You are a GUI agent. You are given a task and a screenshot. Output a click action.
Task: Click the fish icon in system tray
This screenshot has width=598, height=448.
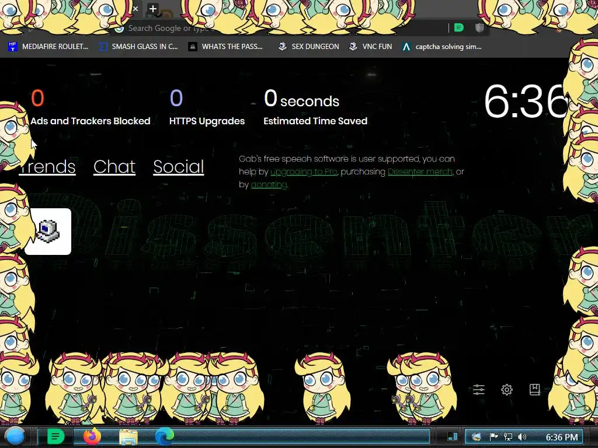(477, 437)
